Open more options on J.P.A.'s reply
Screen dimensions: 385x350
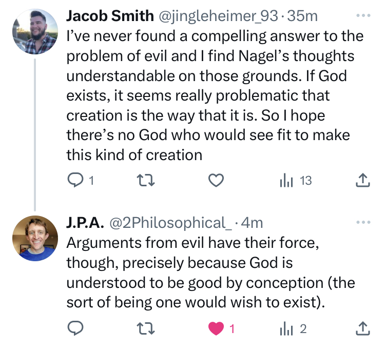[x=362, y=223]
